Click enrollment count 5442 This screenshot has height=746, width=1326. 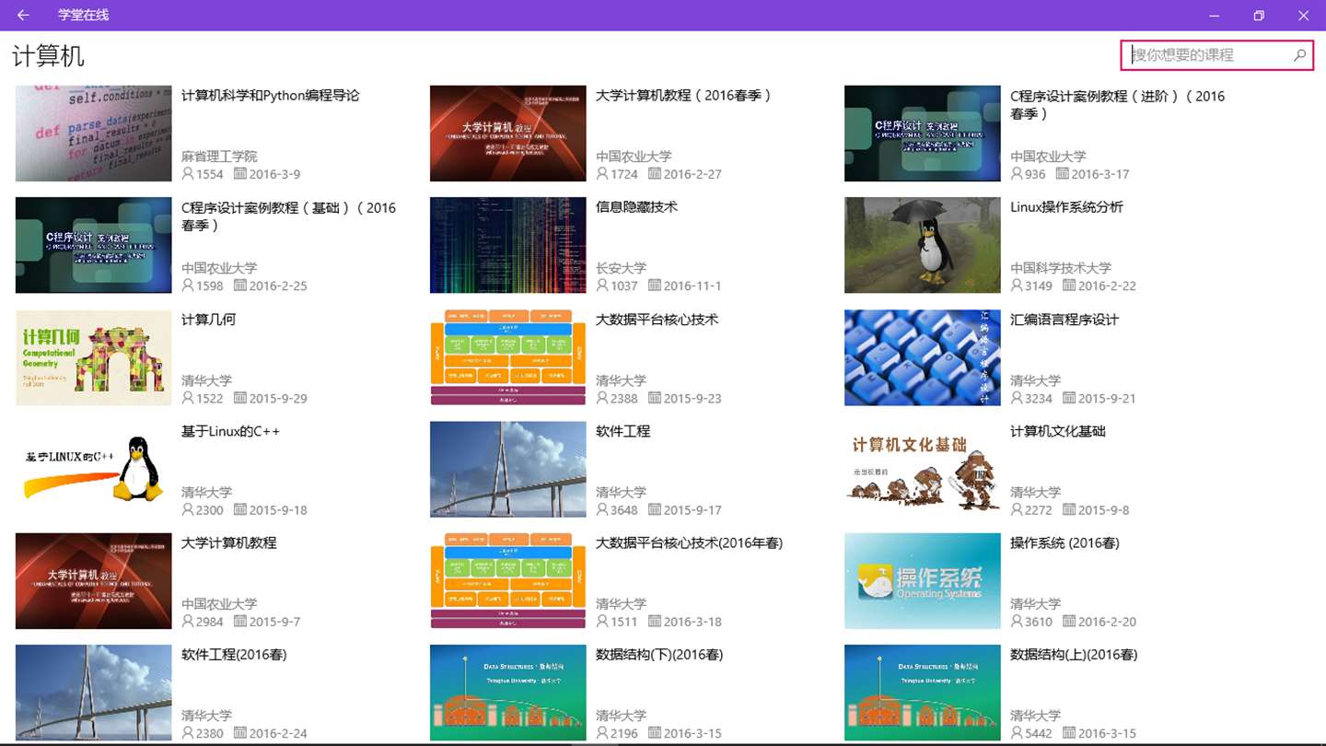pyautogui.click(x=1041, y=734)
